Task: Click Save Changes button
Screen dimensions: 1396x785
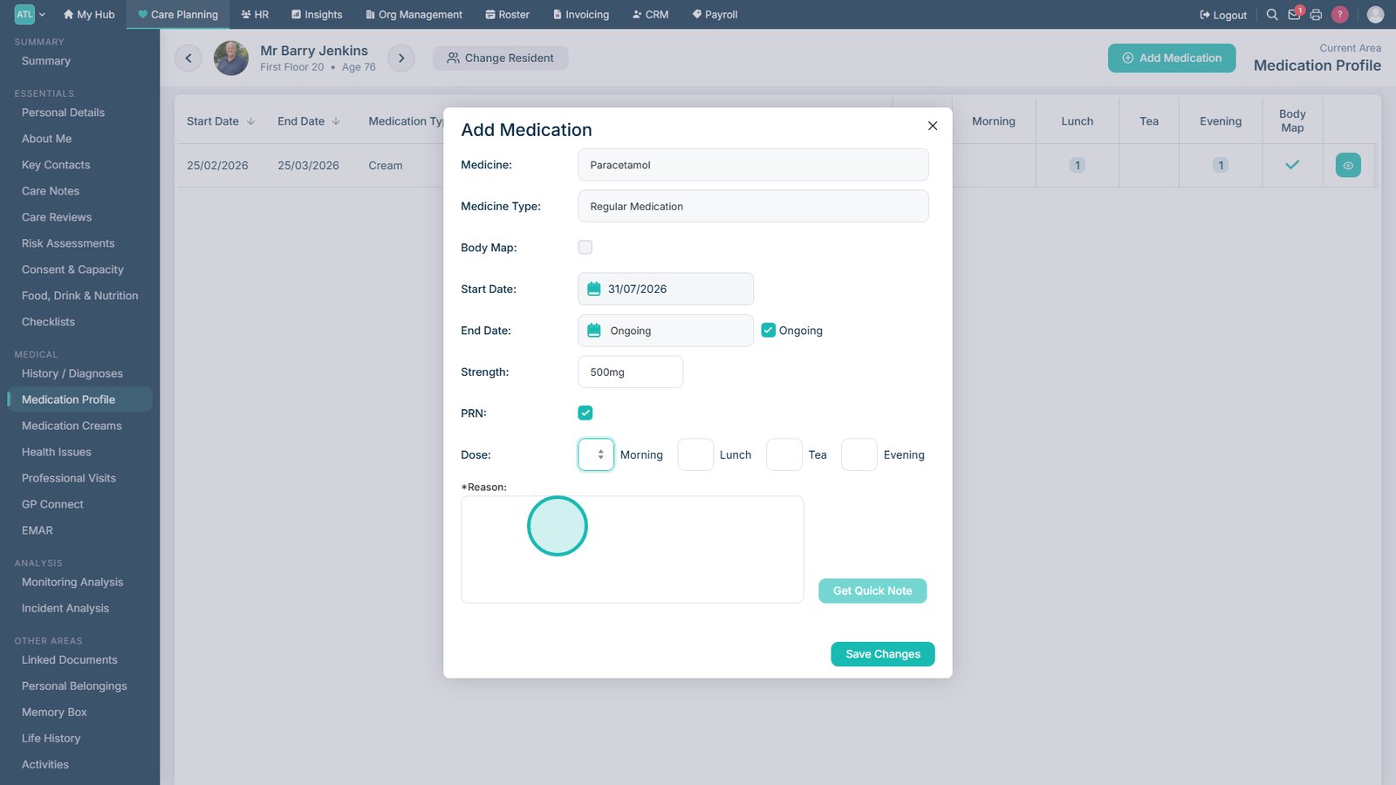Action: coord(883,654)
